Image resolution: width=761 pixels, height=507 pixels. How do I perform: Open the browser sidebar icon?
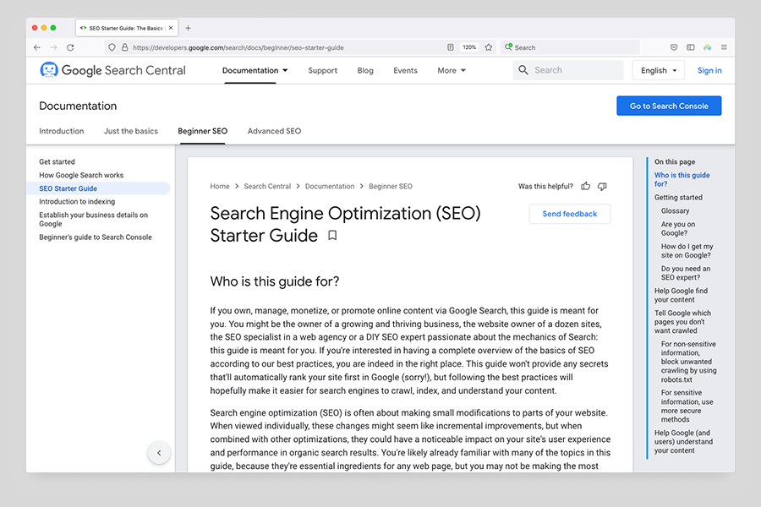(x=691, y=47)
